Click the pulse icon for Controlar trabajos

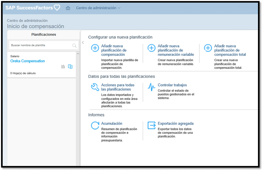pyautogui.click(x=152, y=87)
